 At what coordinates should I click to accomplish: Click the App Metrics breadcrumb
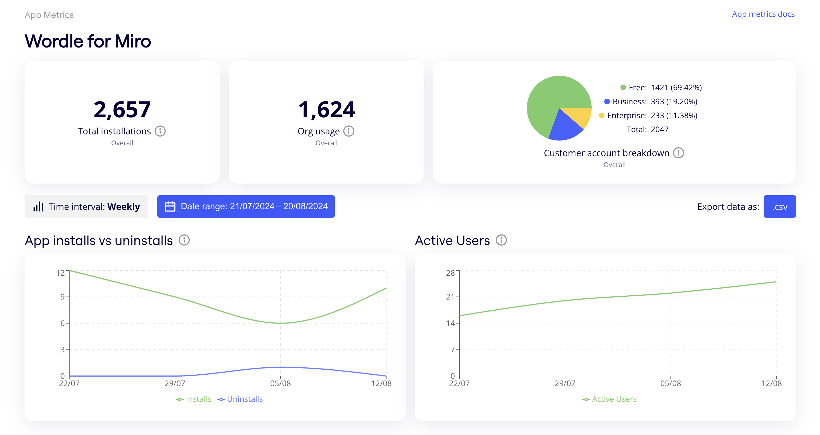pos(49,15)
